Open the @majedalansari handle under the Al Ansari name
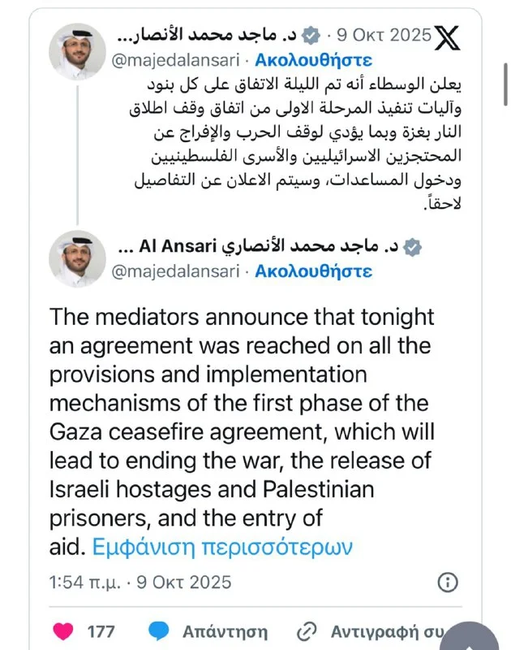 [x=185, y=271]
